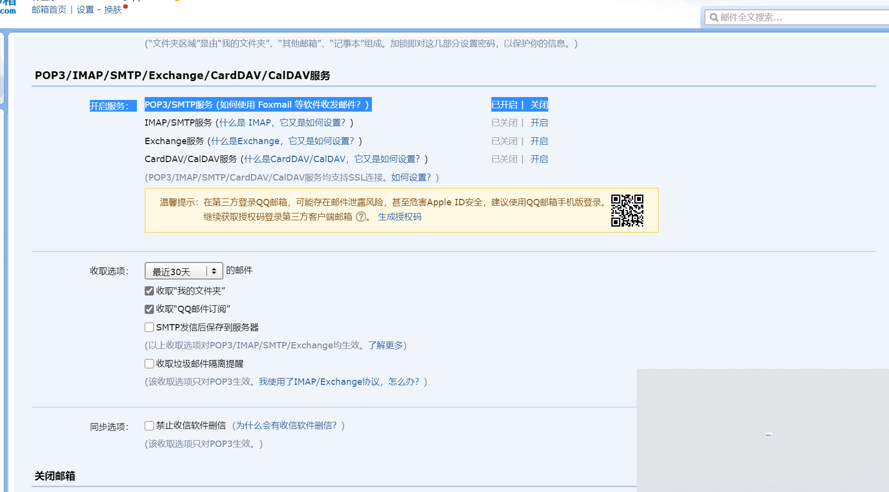The height and width of the screenshot is (492, 889).
Task: Click the 同步选项 label
Action: [109, 427]
